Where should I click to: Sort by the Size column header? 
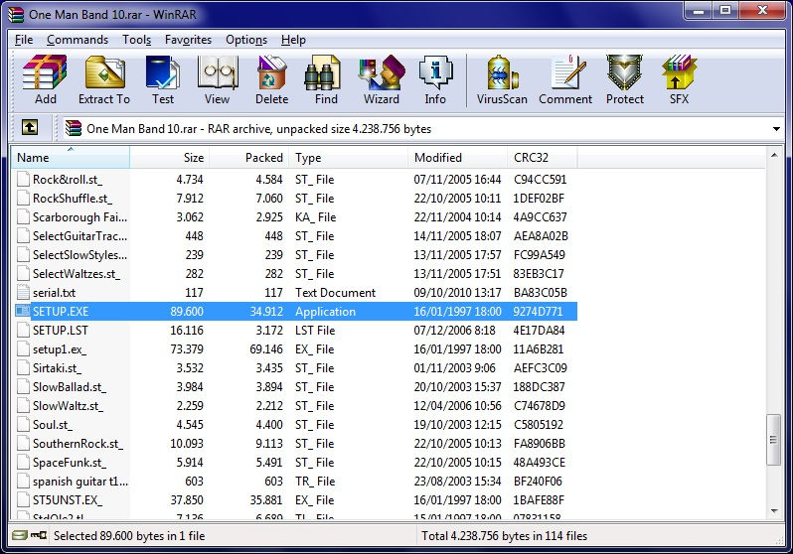[x=169, y=157]
